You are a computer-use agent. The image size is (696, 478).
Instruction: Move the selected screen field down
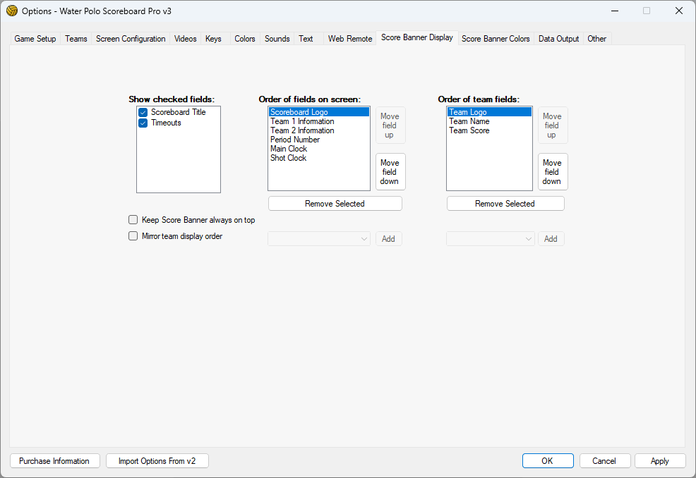(390, 172)
